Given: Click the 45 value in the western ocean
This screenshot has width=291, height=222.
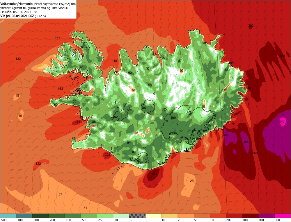Looking at the screenshot, I should pyautogui.click(x=17, y=96).
